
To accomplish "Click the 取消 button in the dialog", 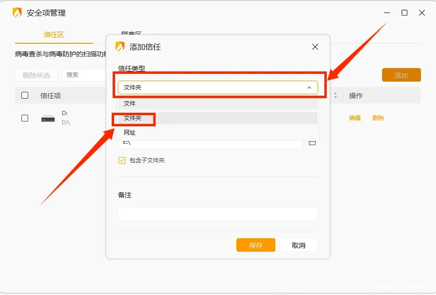I will 299,245.
